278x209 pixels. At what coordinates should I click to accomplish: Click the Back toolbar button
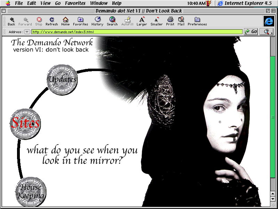pyautogui.click(x=11, y=21)
